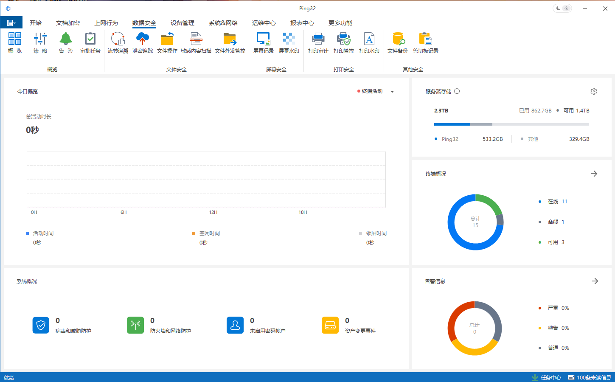Switch to the 报表中心 tab

302,23
